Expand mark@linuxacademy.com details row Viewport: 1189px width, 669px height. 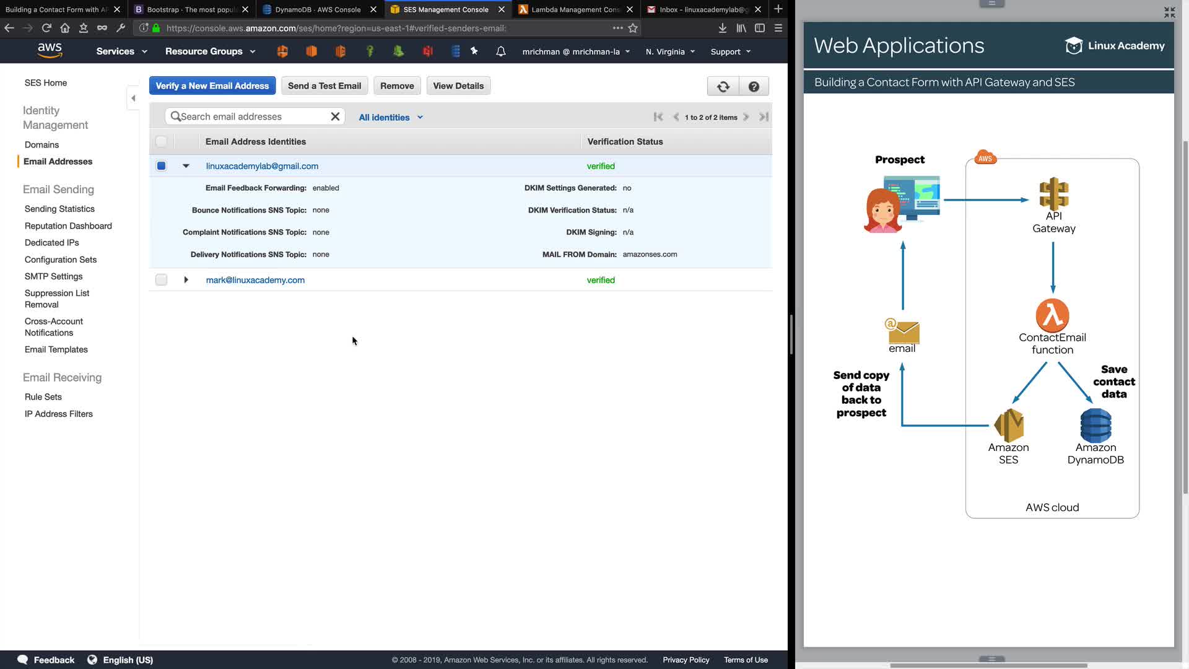pyautogui.click(x=186, y=280)
